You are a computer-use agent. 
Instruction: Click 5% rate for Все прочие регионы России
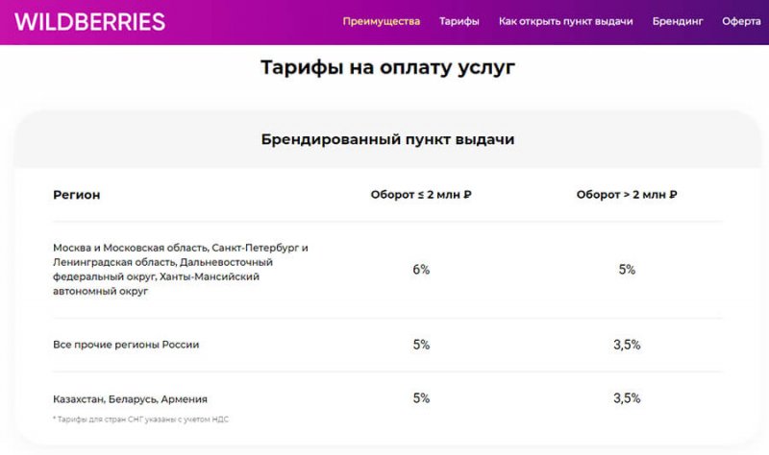(421, 345)
